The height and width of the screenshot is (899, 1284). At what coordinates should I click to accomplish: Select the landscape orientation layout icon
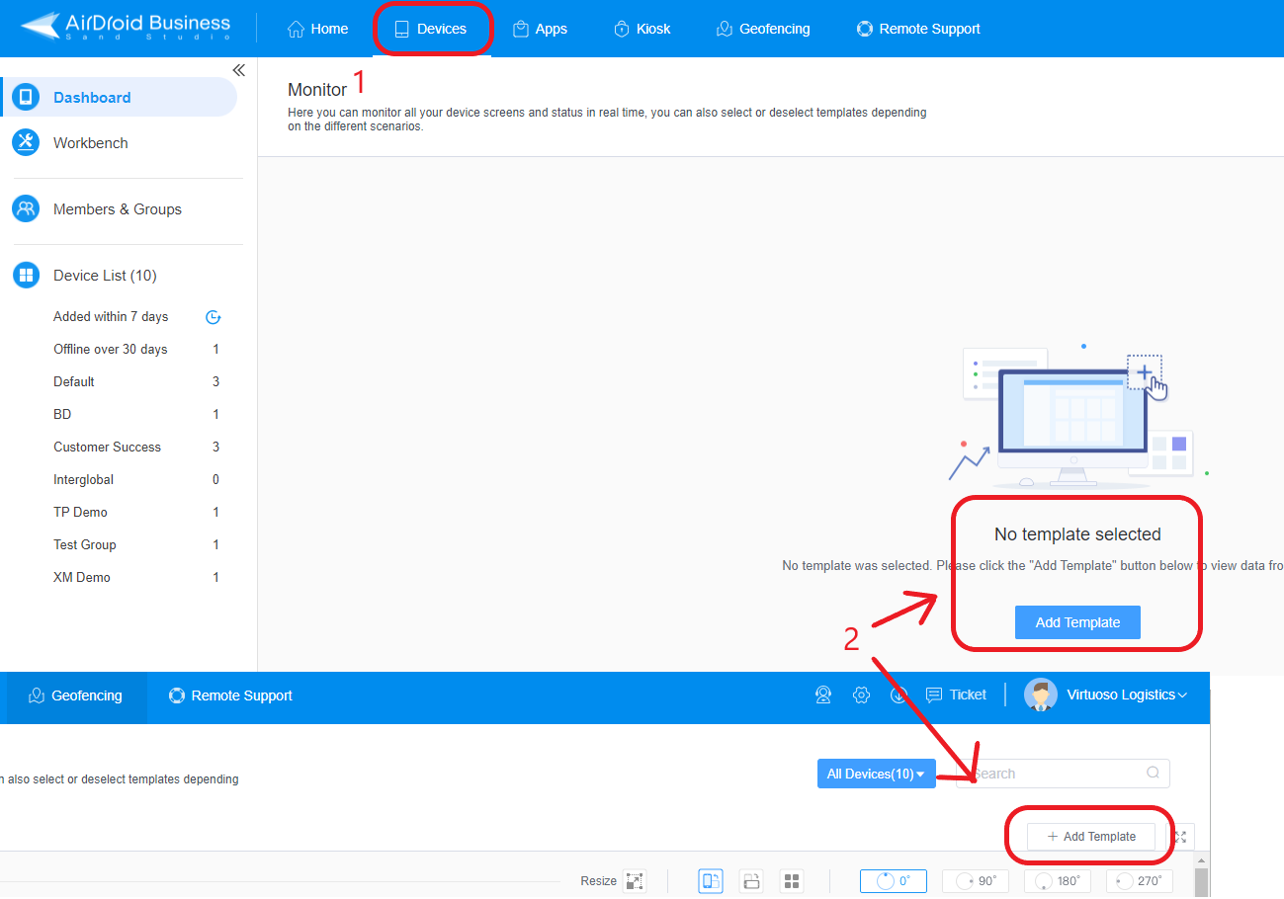coord(751,881)
